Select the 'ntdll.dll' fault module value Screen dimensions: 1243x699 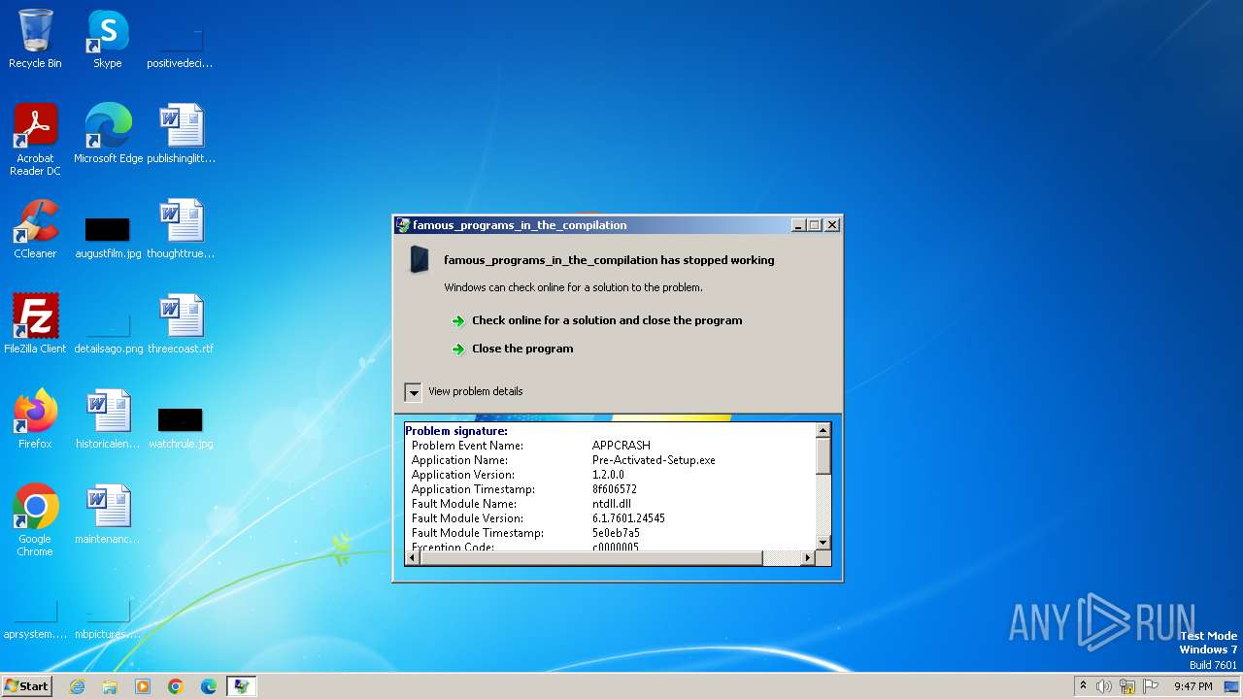[x=611, y=504]
